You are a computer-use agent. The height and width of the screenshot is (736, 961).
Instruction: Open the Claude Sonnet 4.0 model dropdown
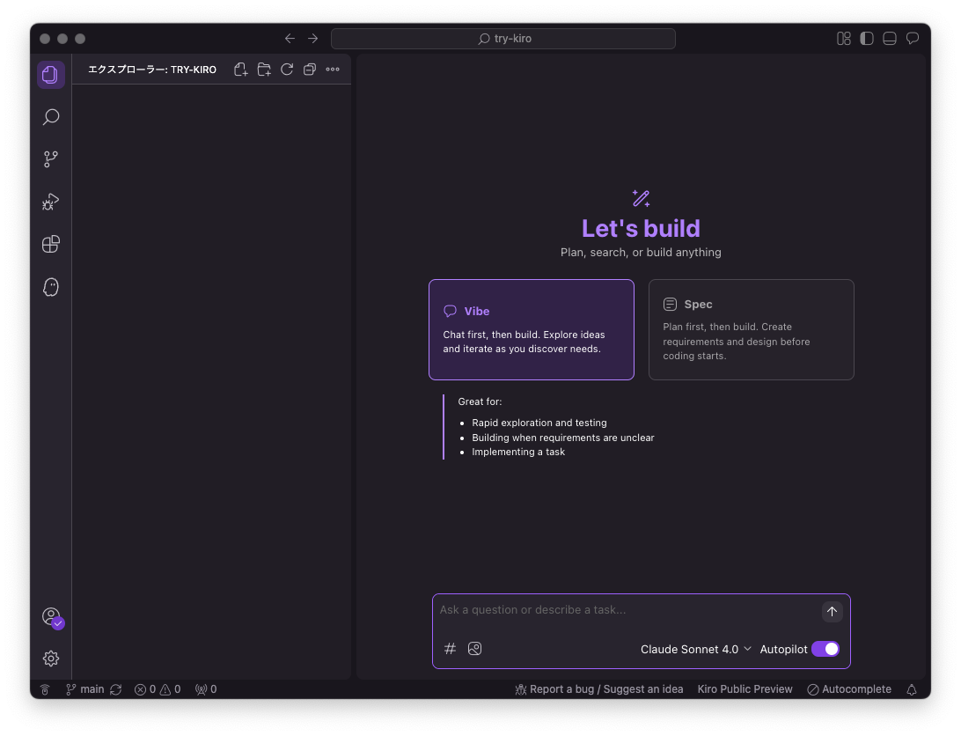point(695,649)
